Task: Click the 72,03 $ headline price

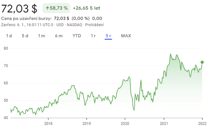Action: click(20, 8)
